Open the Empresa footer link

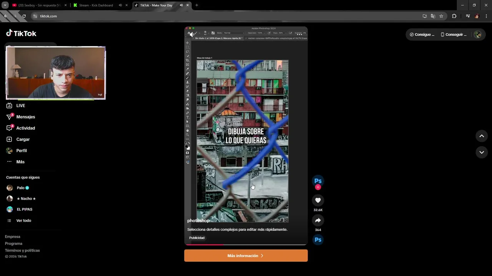[13, 237]
